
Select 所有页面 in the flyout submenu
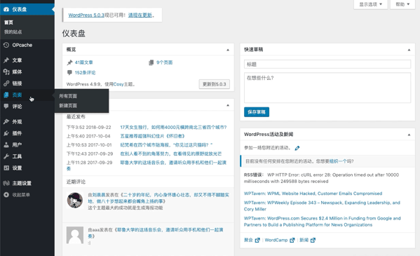click(68, 96)
